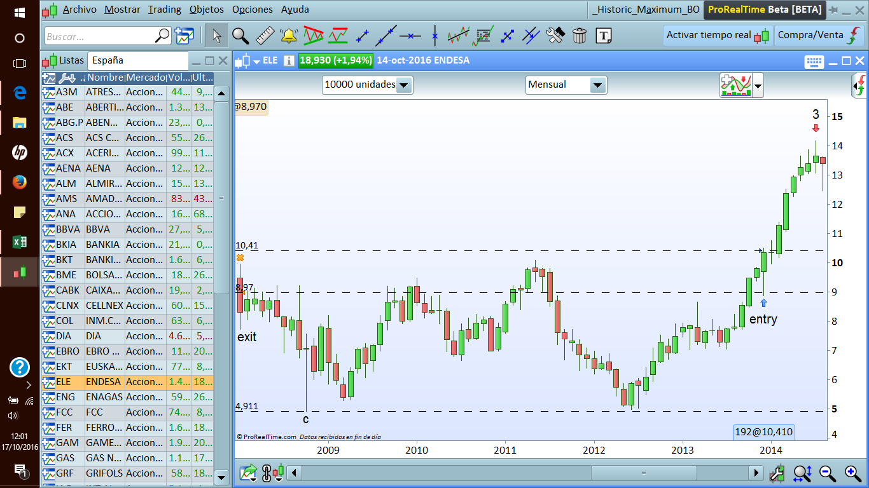Expand the ELE ticker dropdown arrow

tap(256, 62)
